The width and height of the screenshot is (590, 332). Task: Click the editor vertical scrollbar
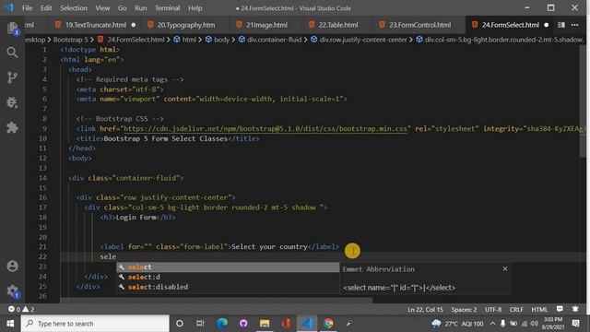pos(583,101)
